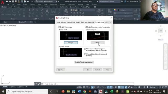Click the AutoCAD application menu red A logo
Image resolution: width=168 pixels, height=94 pixels.
tap(3, 2)
